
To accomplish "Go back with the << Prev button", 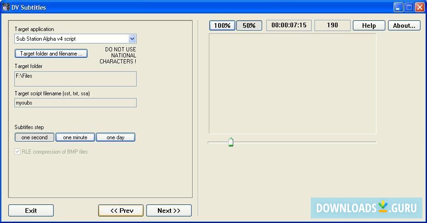I will (121, 211).
